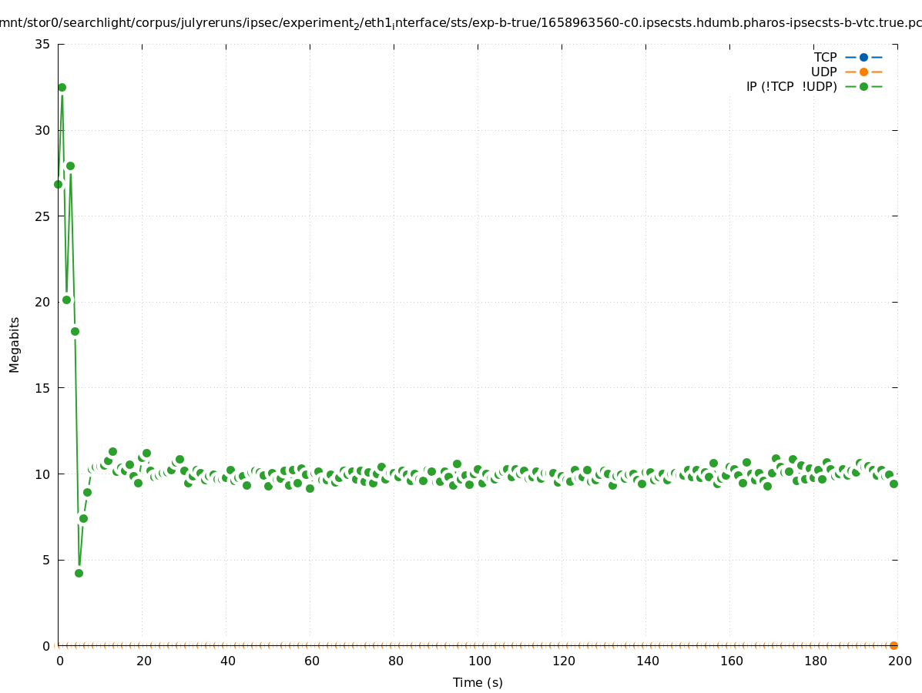Click the 100 tick label on x-axis
The height and width of the screenshot is (693, 922).
click(x=478, y=661)
